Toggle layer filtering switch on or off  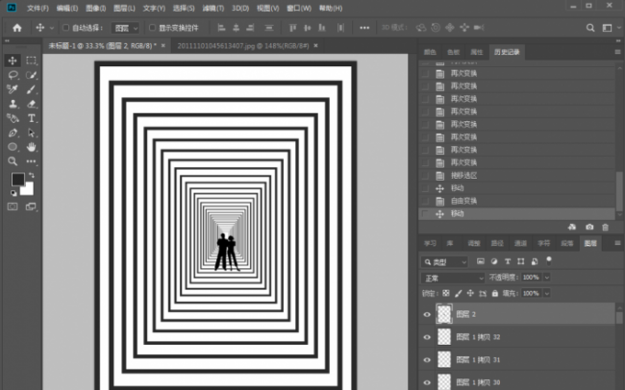click(549, 261)
